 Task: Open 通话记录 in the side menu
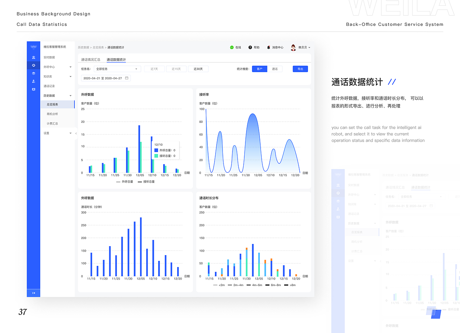pos(49,86)
